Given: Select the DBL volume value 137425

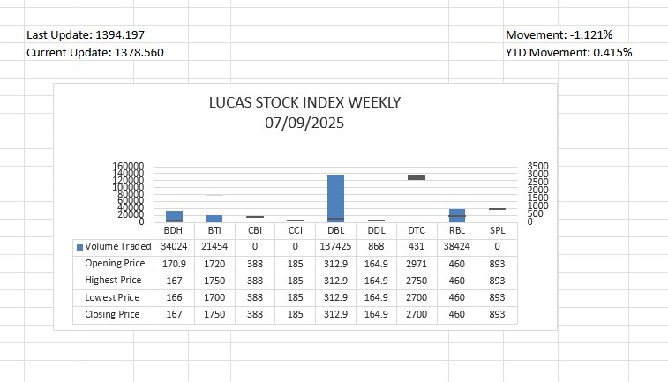Looking at the screenshot, I should 335,246.
